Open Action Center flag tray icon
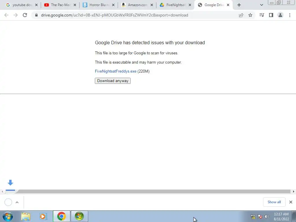Viewport: 296px width, 222px height. point(260,217)
